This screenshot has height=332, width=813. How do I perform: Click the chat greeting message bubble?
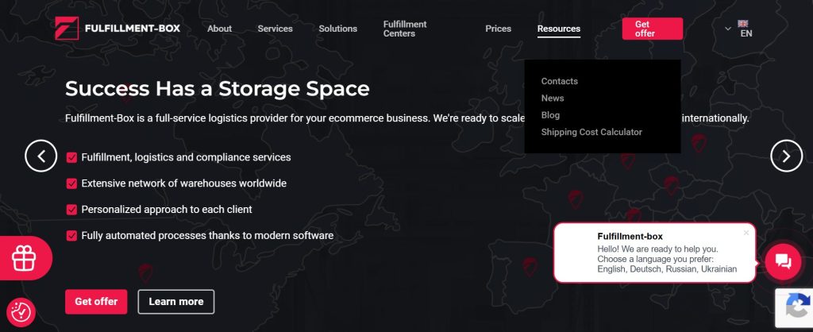[654, 253]
